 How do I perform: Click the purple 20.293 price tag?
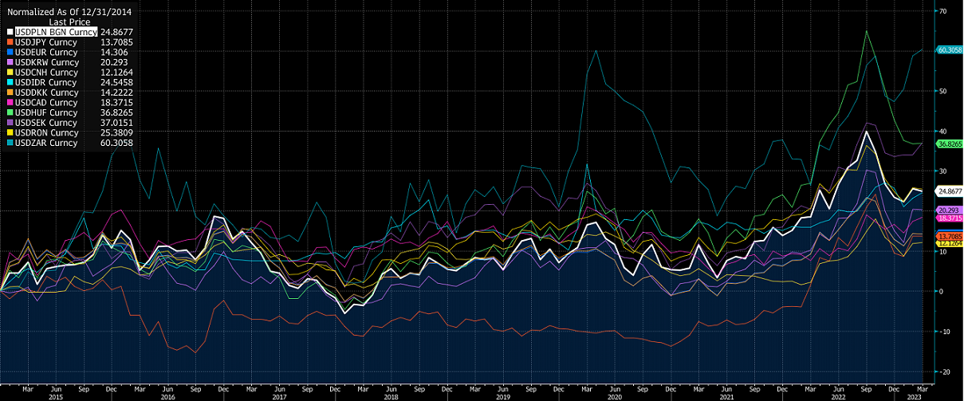tap(949, 210)
